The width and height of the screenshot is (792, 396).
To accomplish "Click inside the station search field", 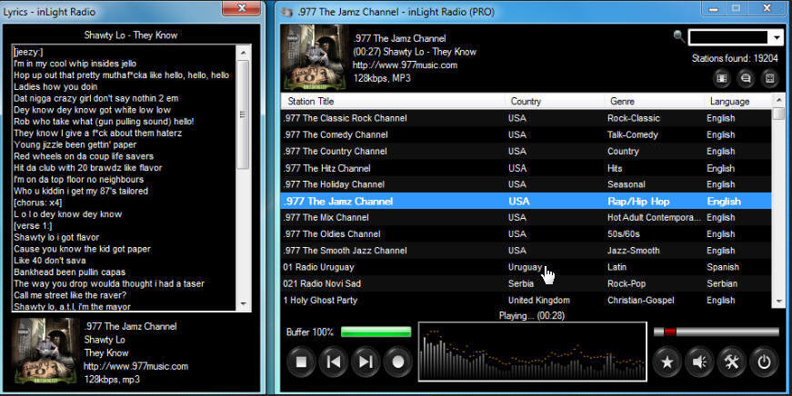I will [x=728, y=37].
